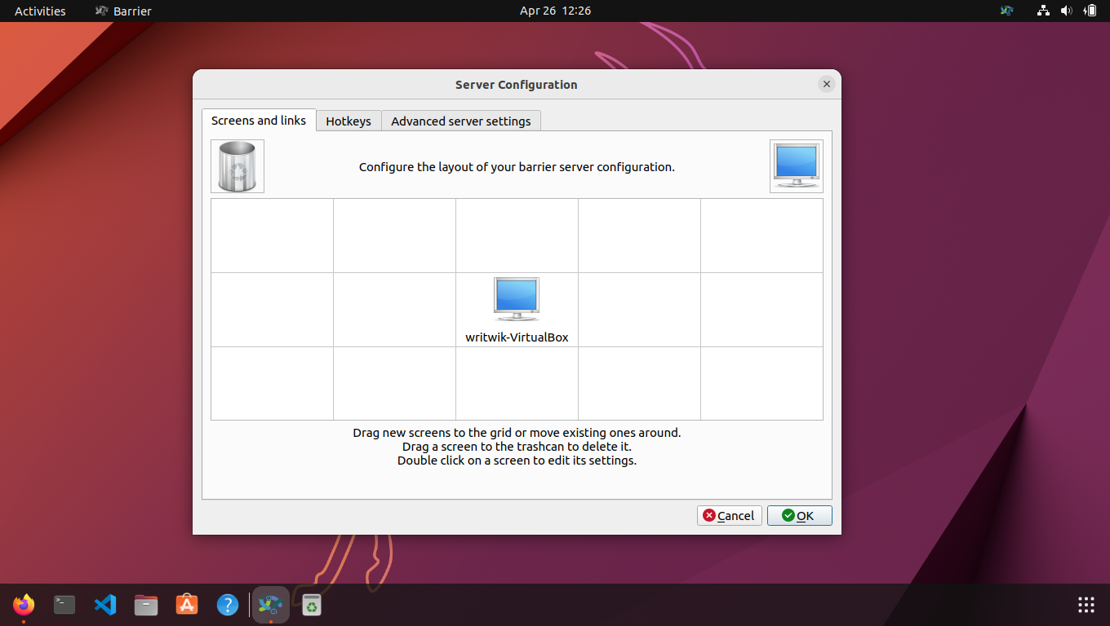
Task: Open the Advanced server settings tab
Action: pyautogui.click(x=460, y=120)
